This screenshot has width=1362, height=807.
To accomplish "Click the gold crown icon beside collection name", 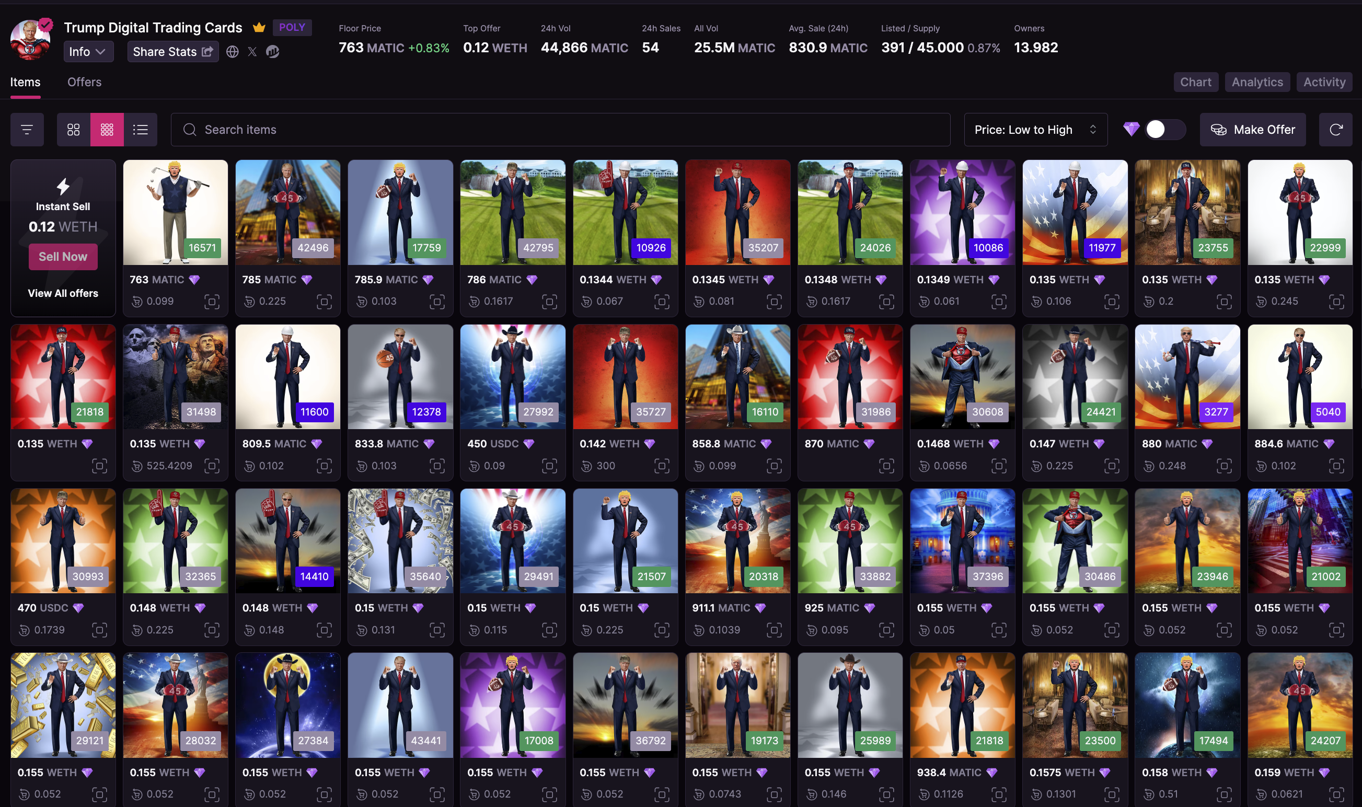I will pyautogui.click(x=259, y=27).
